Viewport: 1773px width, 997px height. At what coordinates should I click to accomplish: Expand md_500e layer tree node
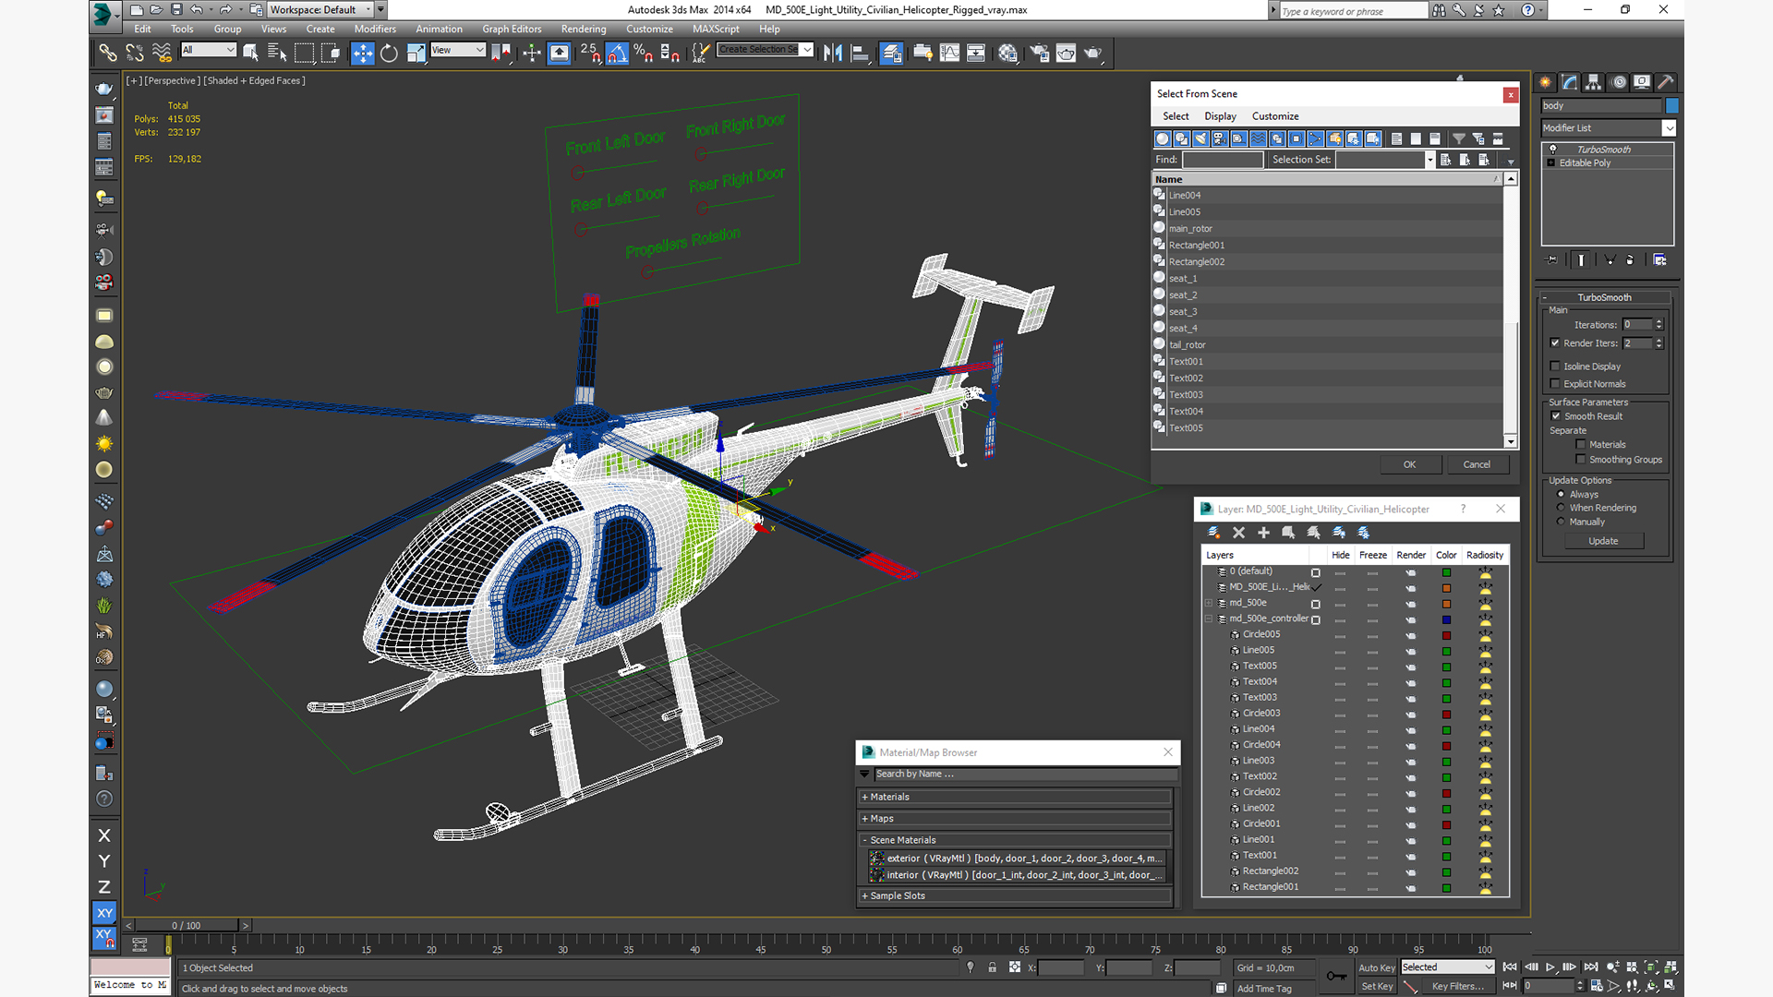click(x=1209, y=603)
